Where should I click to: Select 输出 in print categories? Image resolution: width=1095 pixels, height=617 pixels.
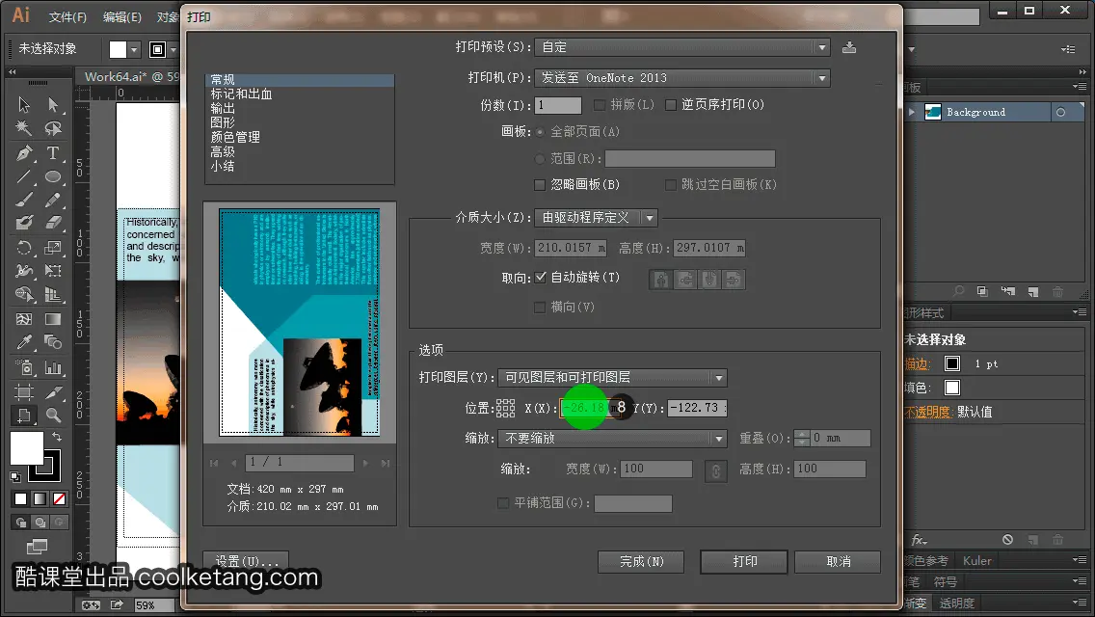click(223, 108)
